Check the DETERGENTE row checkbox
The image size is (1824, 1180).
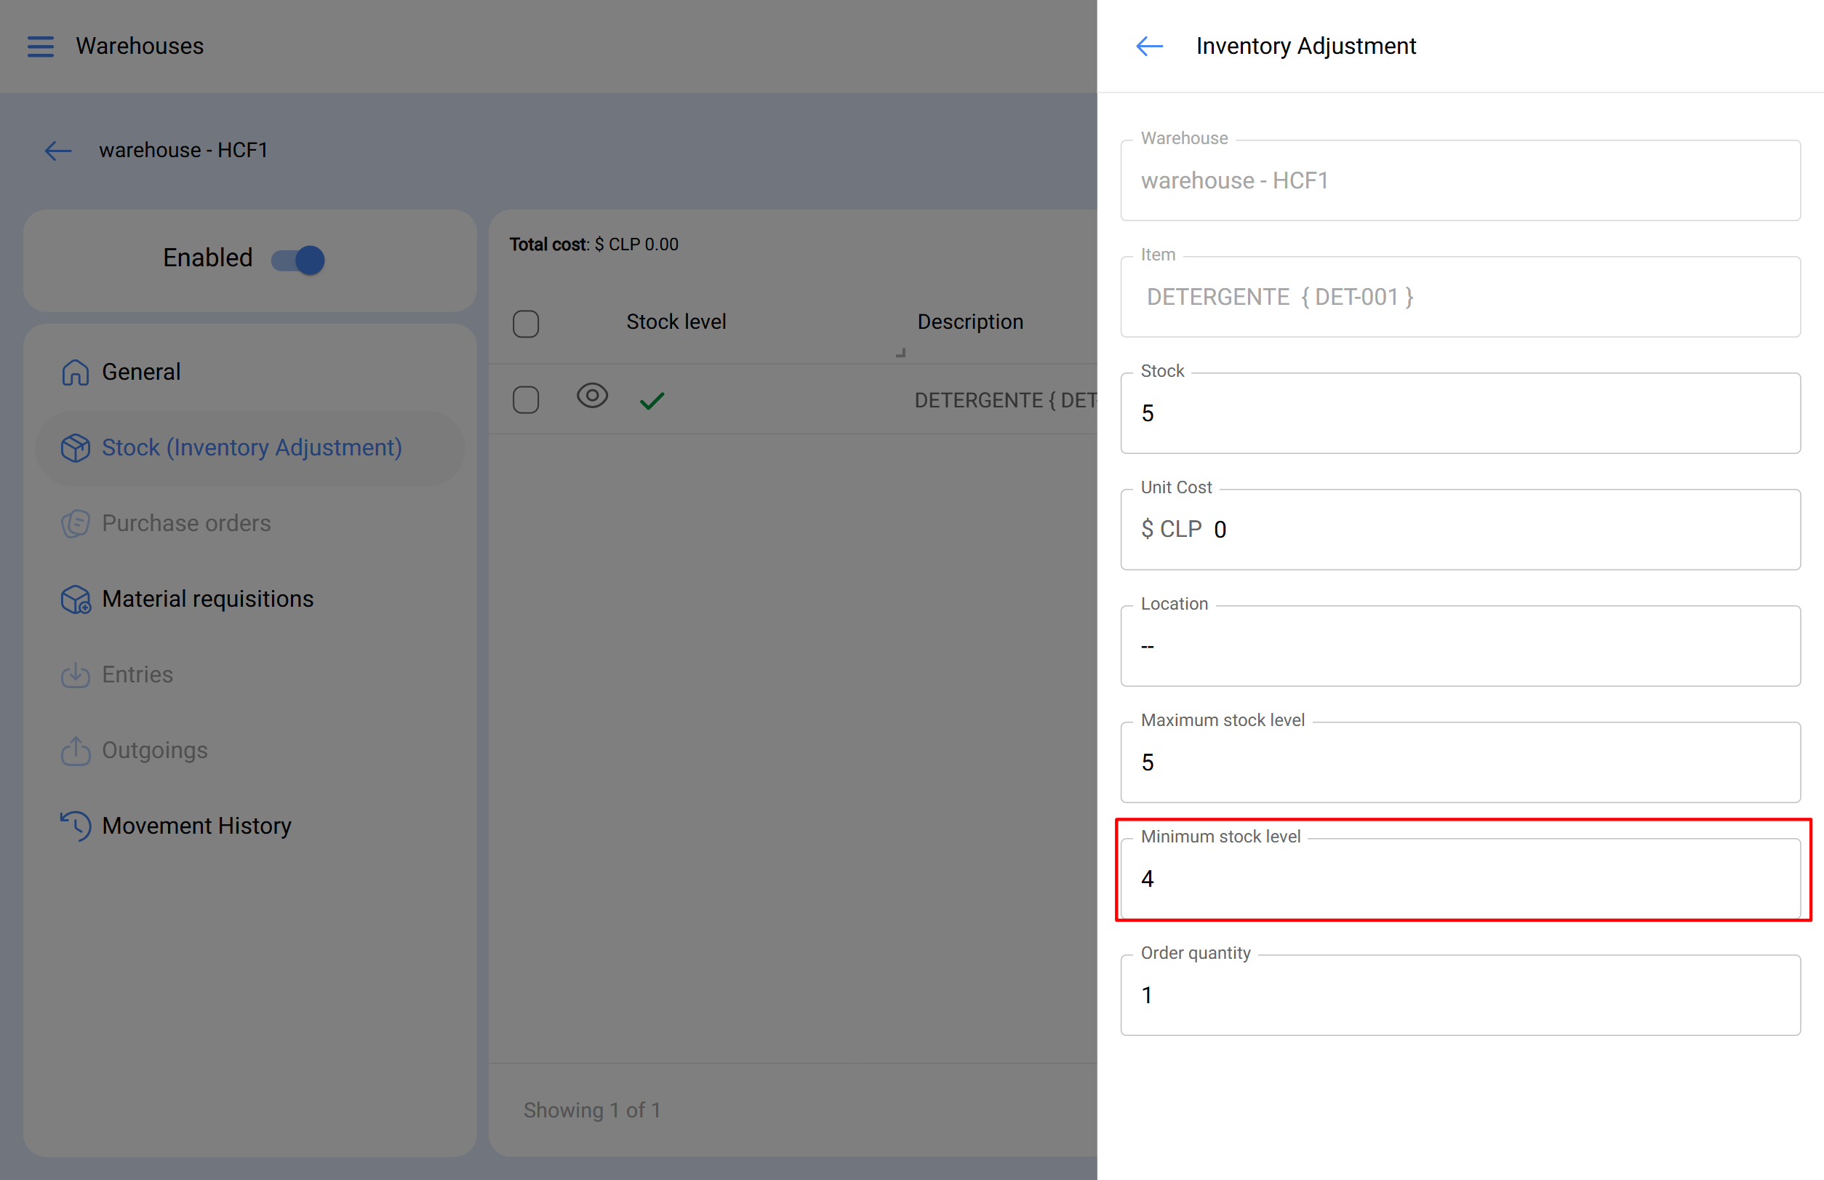526,399
